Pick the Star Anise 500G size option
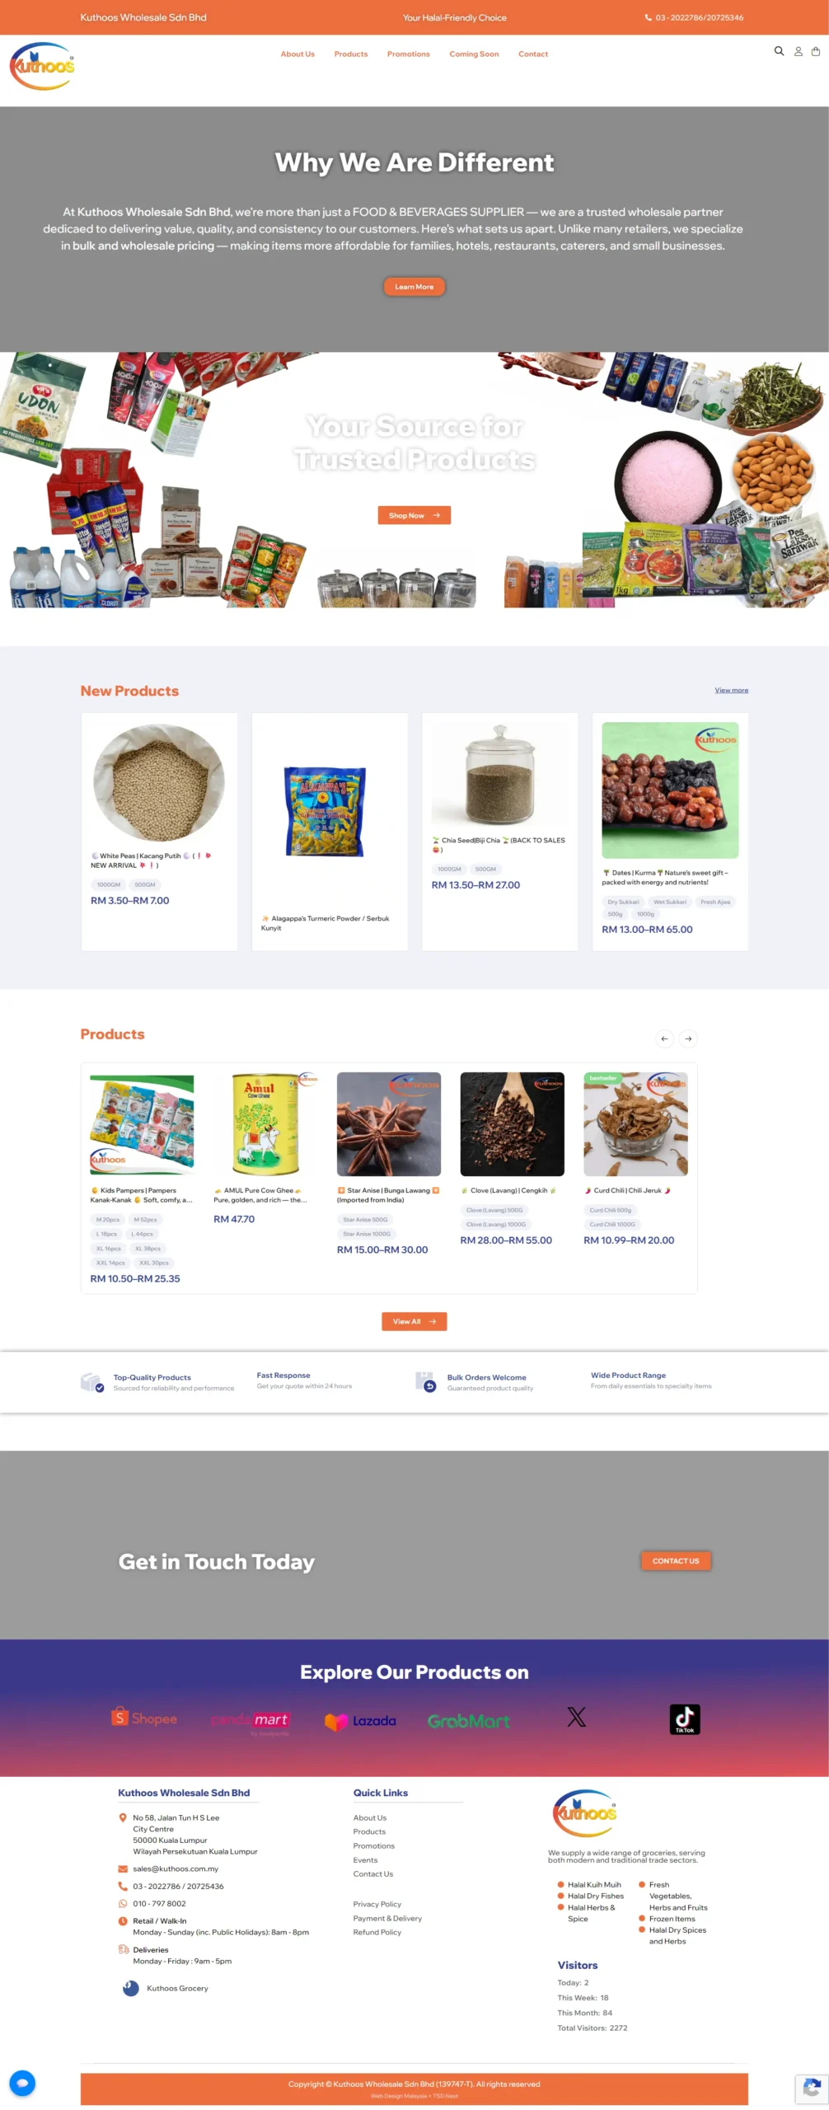The height and width of the screenshot is (2110, 829). [365, 1219]
